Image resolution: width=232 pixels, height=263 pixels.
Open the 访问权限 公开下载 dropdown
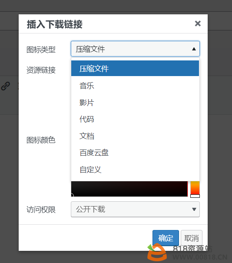pos(135,210)
